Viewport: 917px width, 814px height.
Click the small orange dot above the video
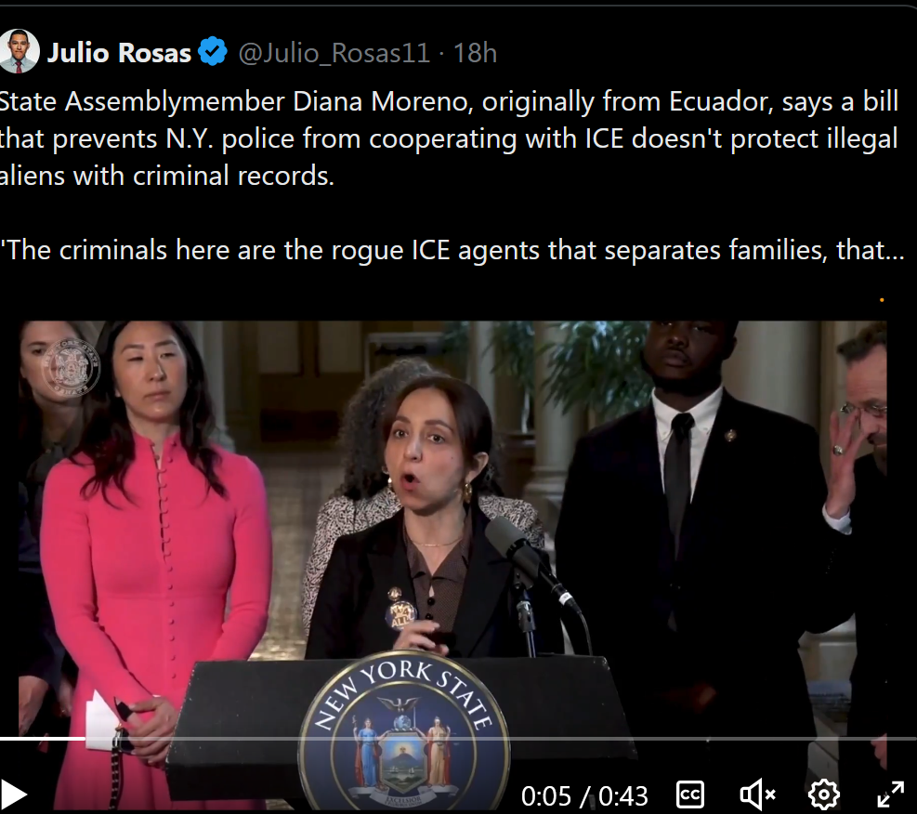882,300
